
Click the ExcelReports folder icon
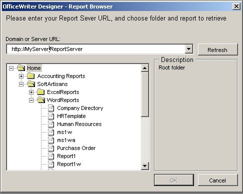[41, 92]
